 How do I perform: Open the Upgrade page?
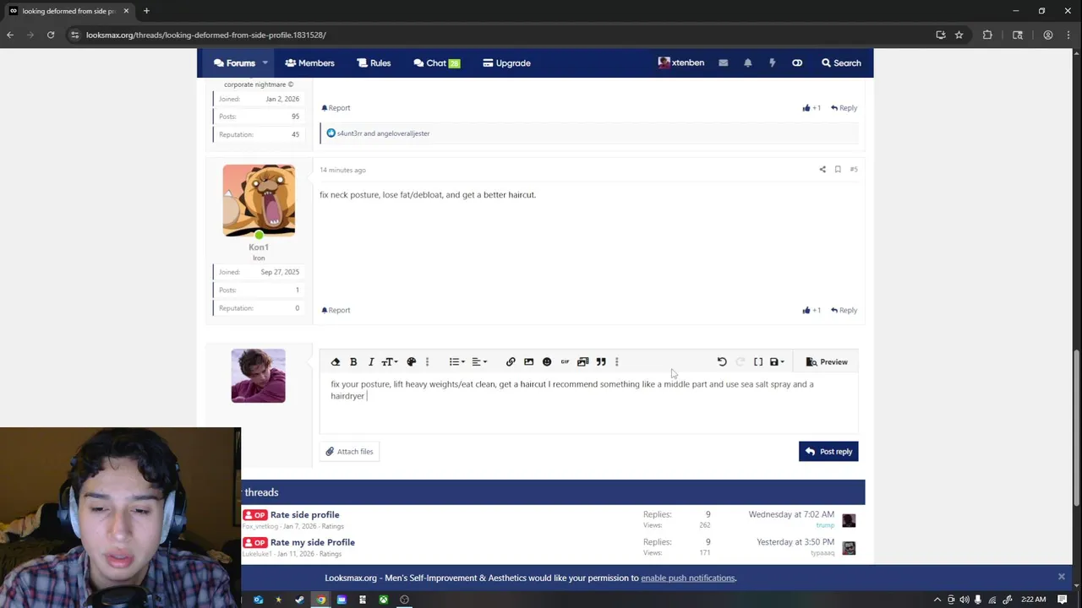tap(506, 62)
